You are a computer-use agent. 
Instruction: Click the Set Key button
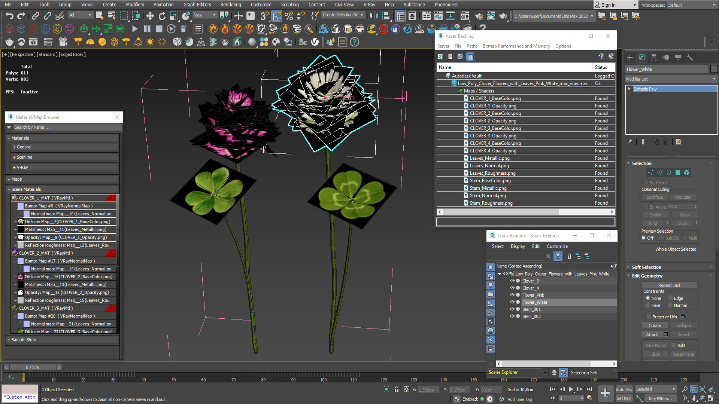[624, 398]
